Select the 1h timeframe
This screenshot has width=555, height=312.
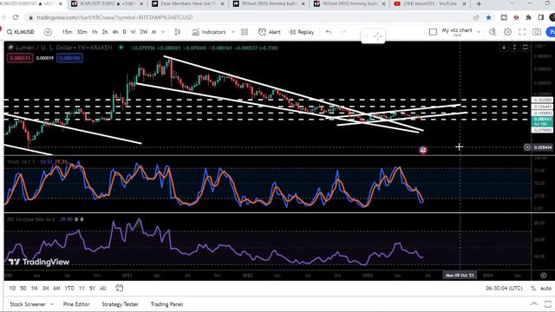click(95, 32)
